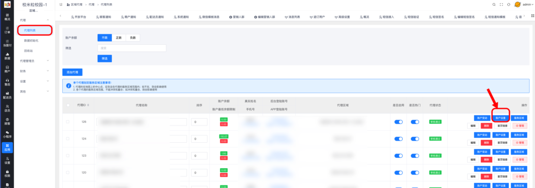
Task: Select the highlighted 应用 apps sidebar item
Action: coord(7,147)
